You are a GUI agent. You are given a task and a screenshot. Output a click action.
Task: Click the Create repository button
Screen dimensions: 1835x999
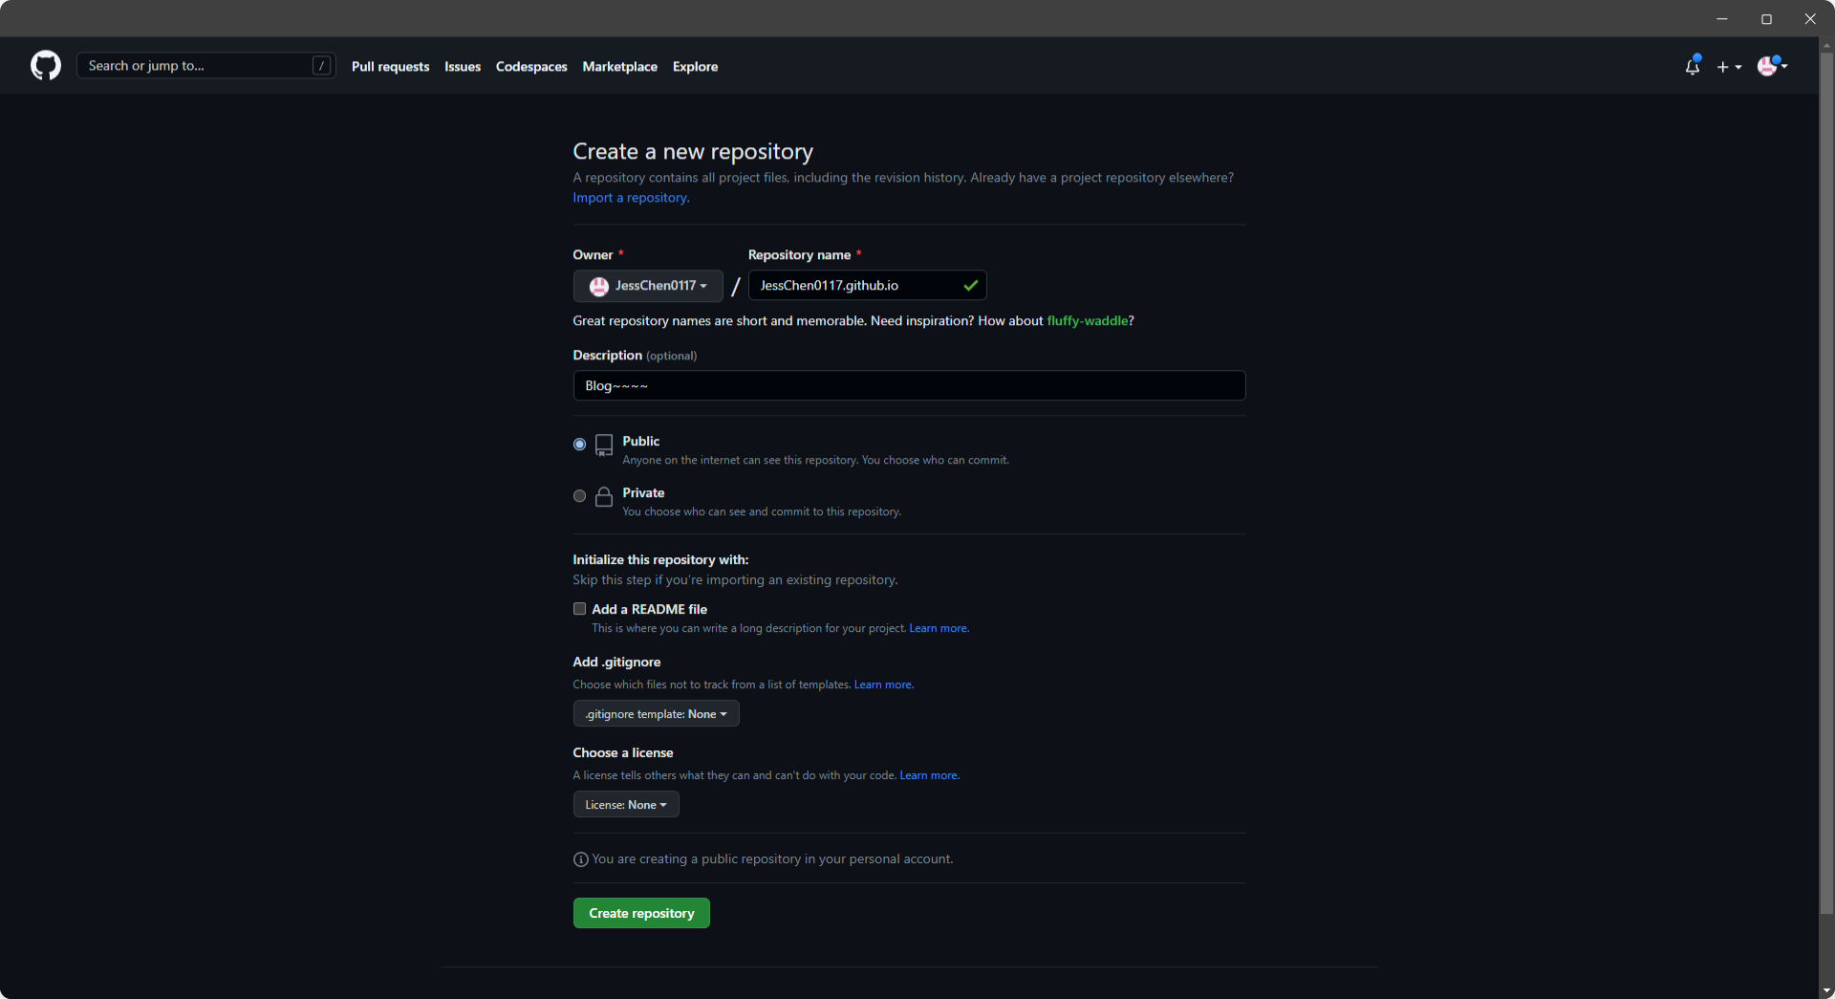pyautogui.click(x=641, y=913)
